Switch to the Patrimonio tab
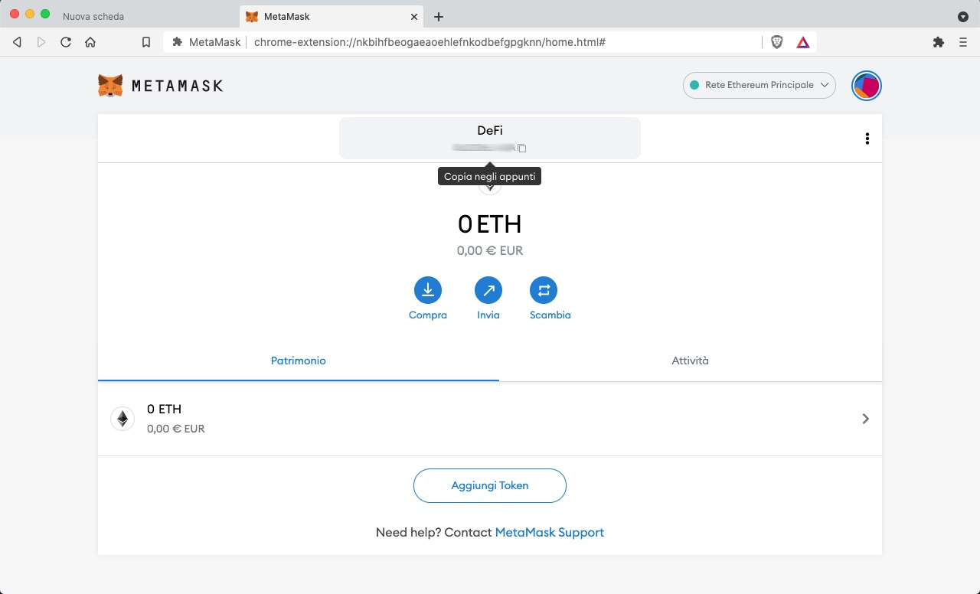 [299, 361]
